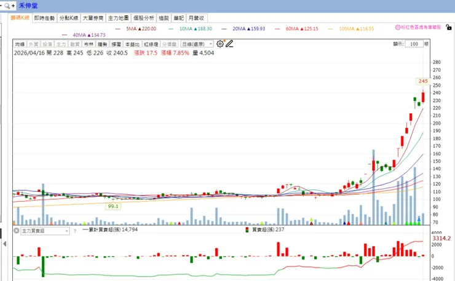This screenshot has width=455, height=281.
Task: Click the unlocked padlock icon
Action: (449, 28)
